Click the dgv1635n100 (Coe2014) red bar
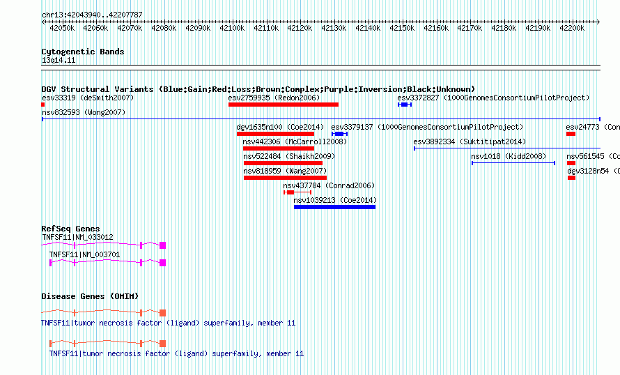The image size is (620, 375). 275,134
